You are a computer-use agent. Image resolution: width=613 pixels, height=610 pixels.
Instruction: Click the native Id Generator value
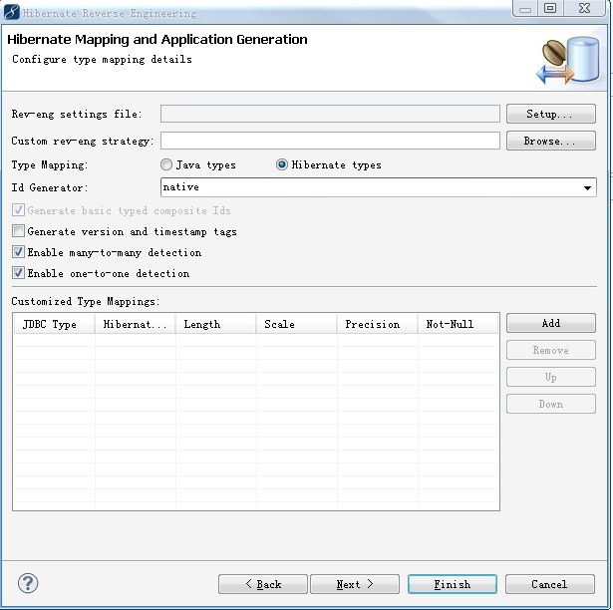(181, 187)
